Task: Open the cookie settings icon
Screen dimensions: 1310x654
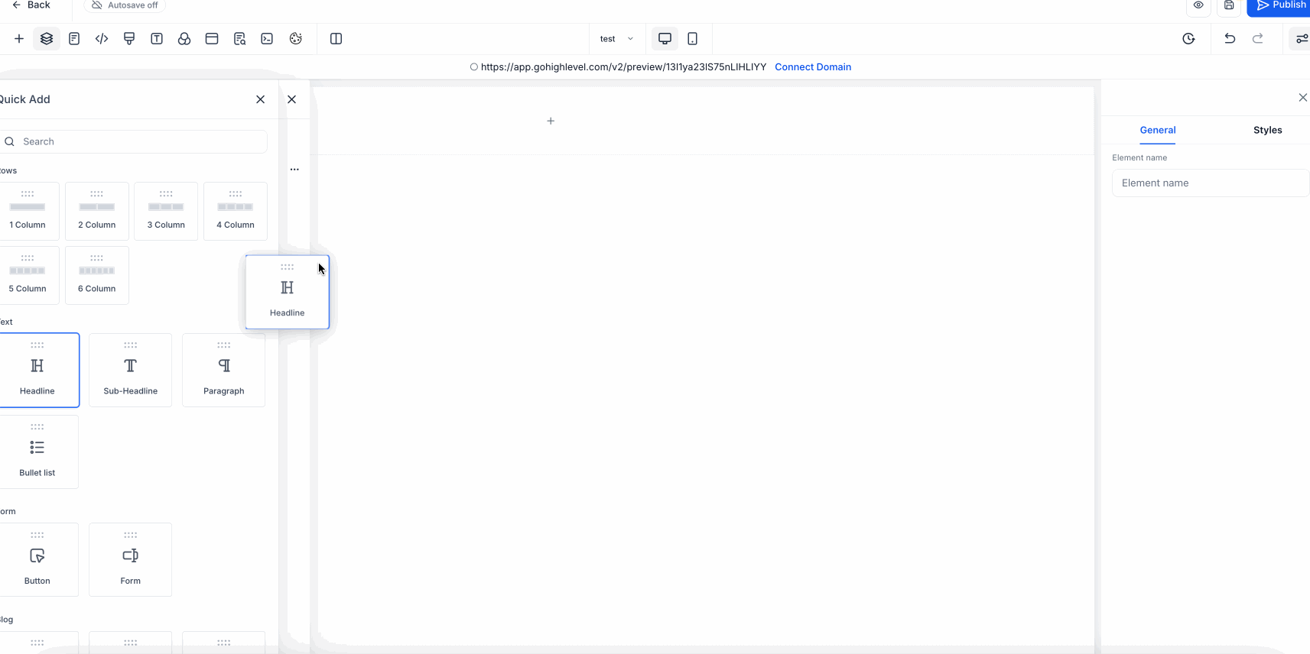Action: click(296, 39)
